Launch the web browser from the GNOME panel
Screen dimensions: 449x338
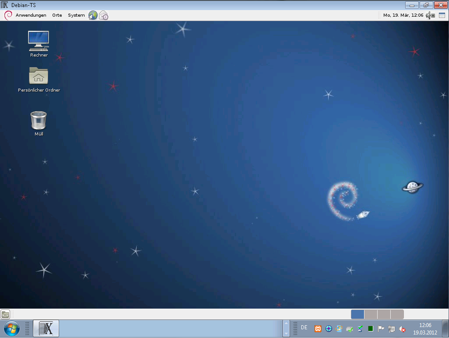(x=93, y=15)
